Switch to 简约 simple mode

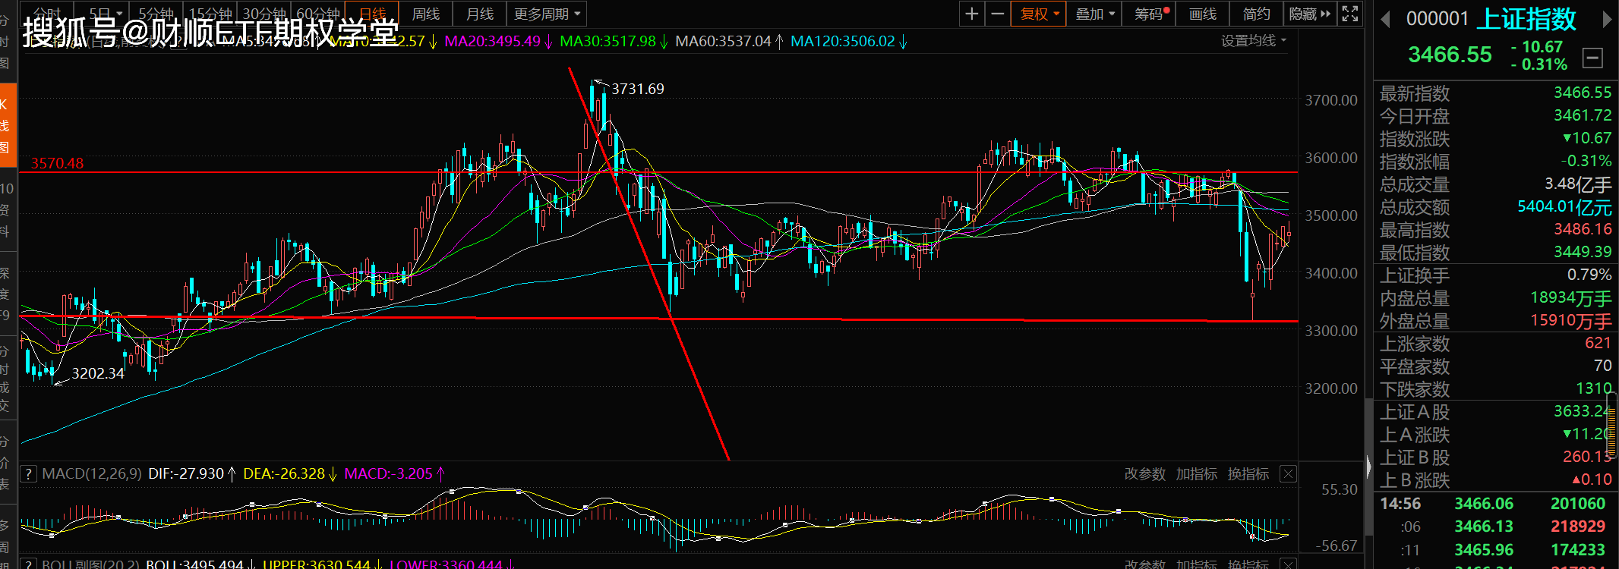tap(1256, 14)
